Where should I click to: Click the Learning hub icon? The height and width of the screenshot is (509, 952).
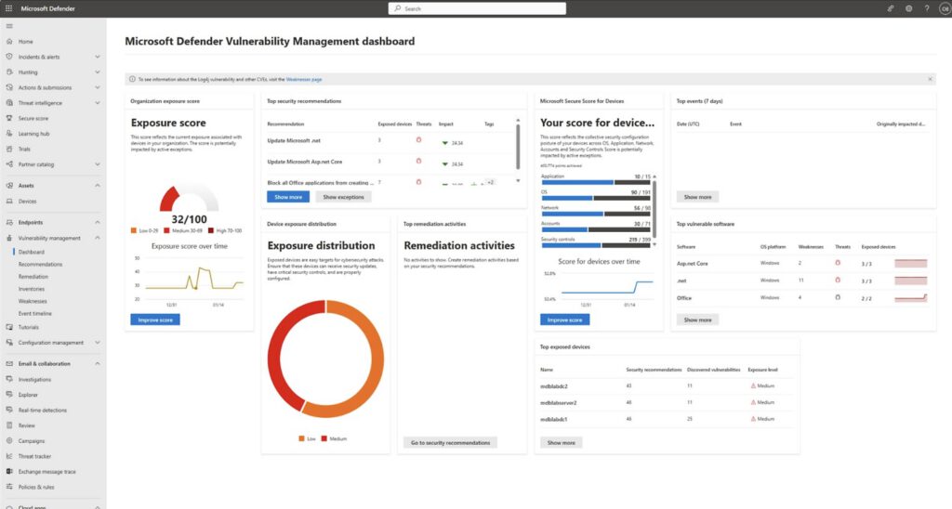9,134
